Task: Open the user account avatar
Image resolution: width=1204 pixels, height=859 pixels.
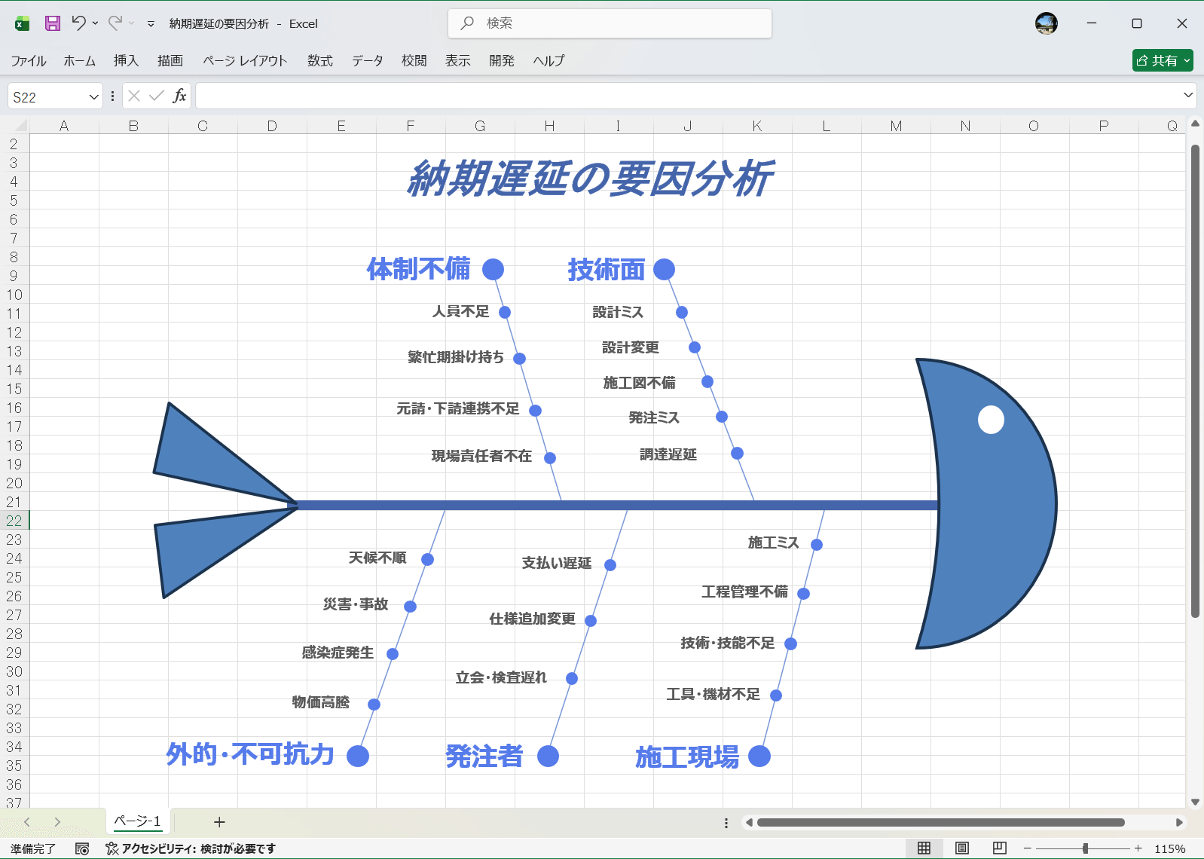Action: pos(1046,23)
